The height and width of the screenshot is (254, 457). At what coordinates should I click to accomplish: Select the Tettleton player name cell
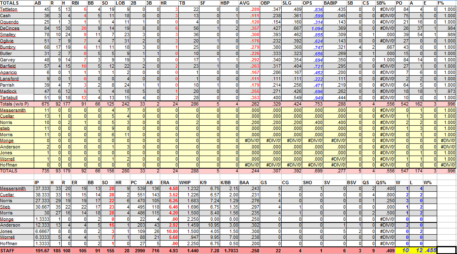click(x=17, y=9)
